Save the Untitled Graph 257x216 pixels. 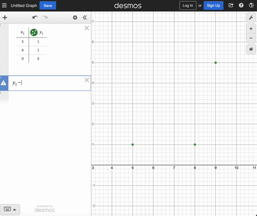48,5
